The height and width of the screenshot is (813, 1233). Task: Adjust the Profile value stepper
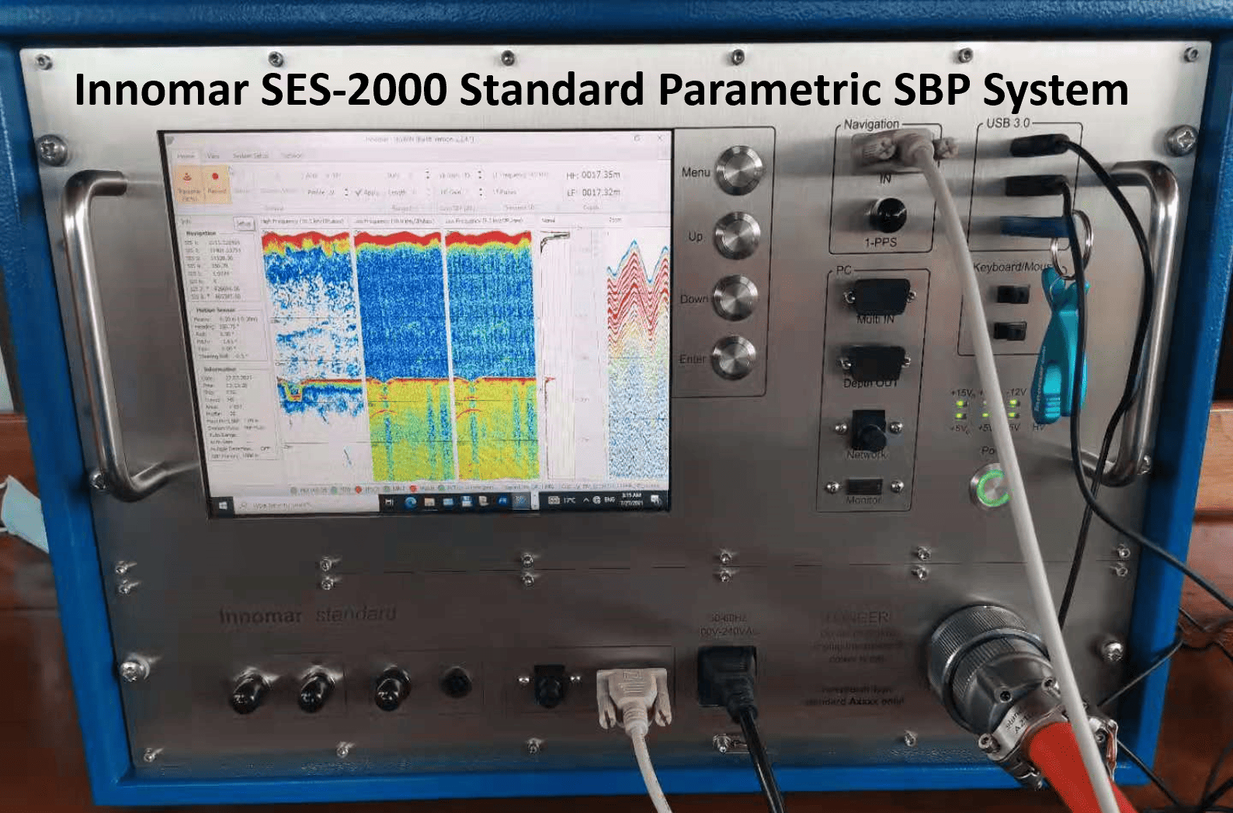(346, 192)
